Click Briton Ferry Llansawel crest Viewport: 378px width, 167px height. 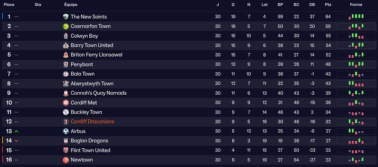66,55
